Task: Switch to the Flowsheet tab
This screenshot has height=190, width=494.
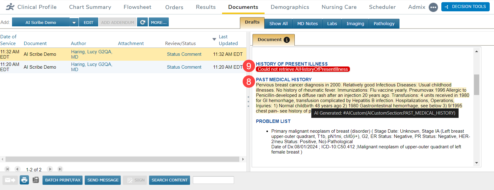Action: coord(137,7)
